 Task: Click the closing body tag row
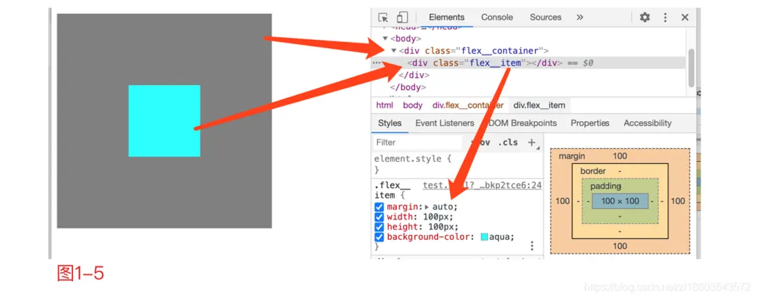point(408,87)
